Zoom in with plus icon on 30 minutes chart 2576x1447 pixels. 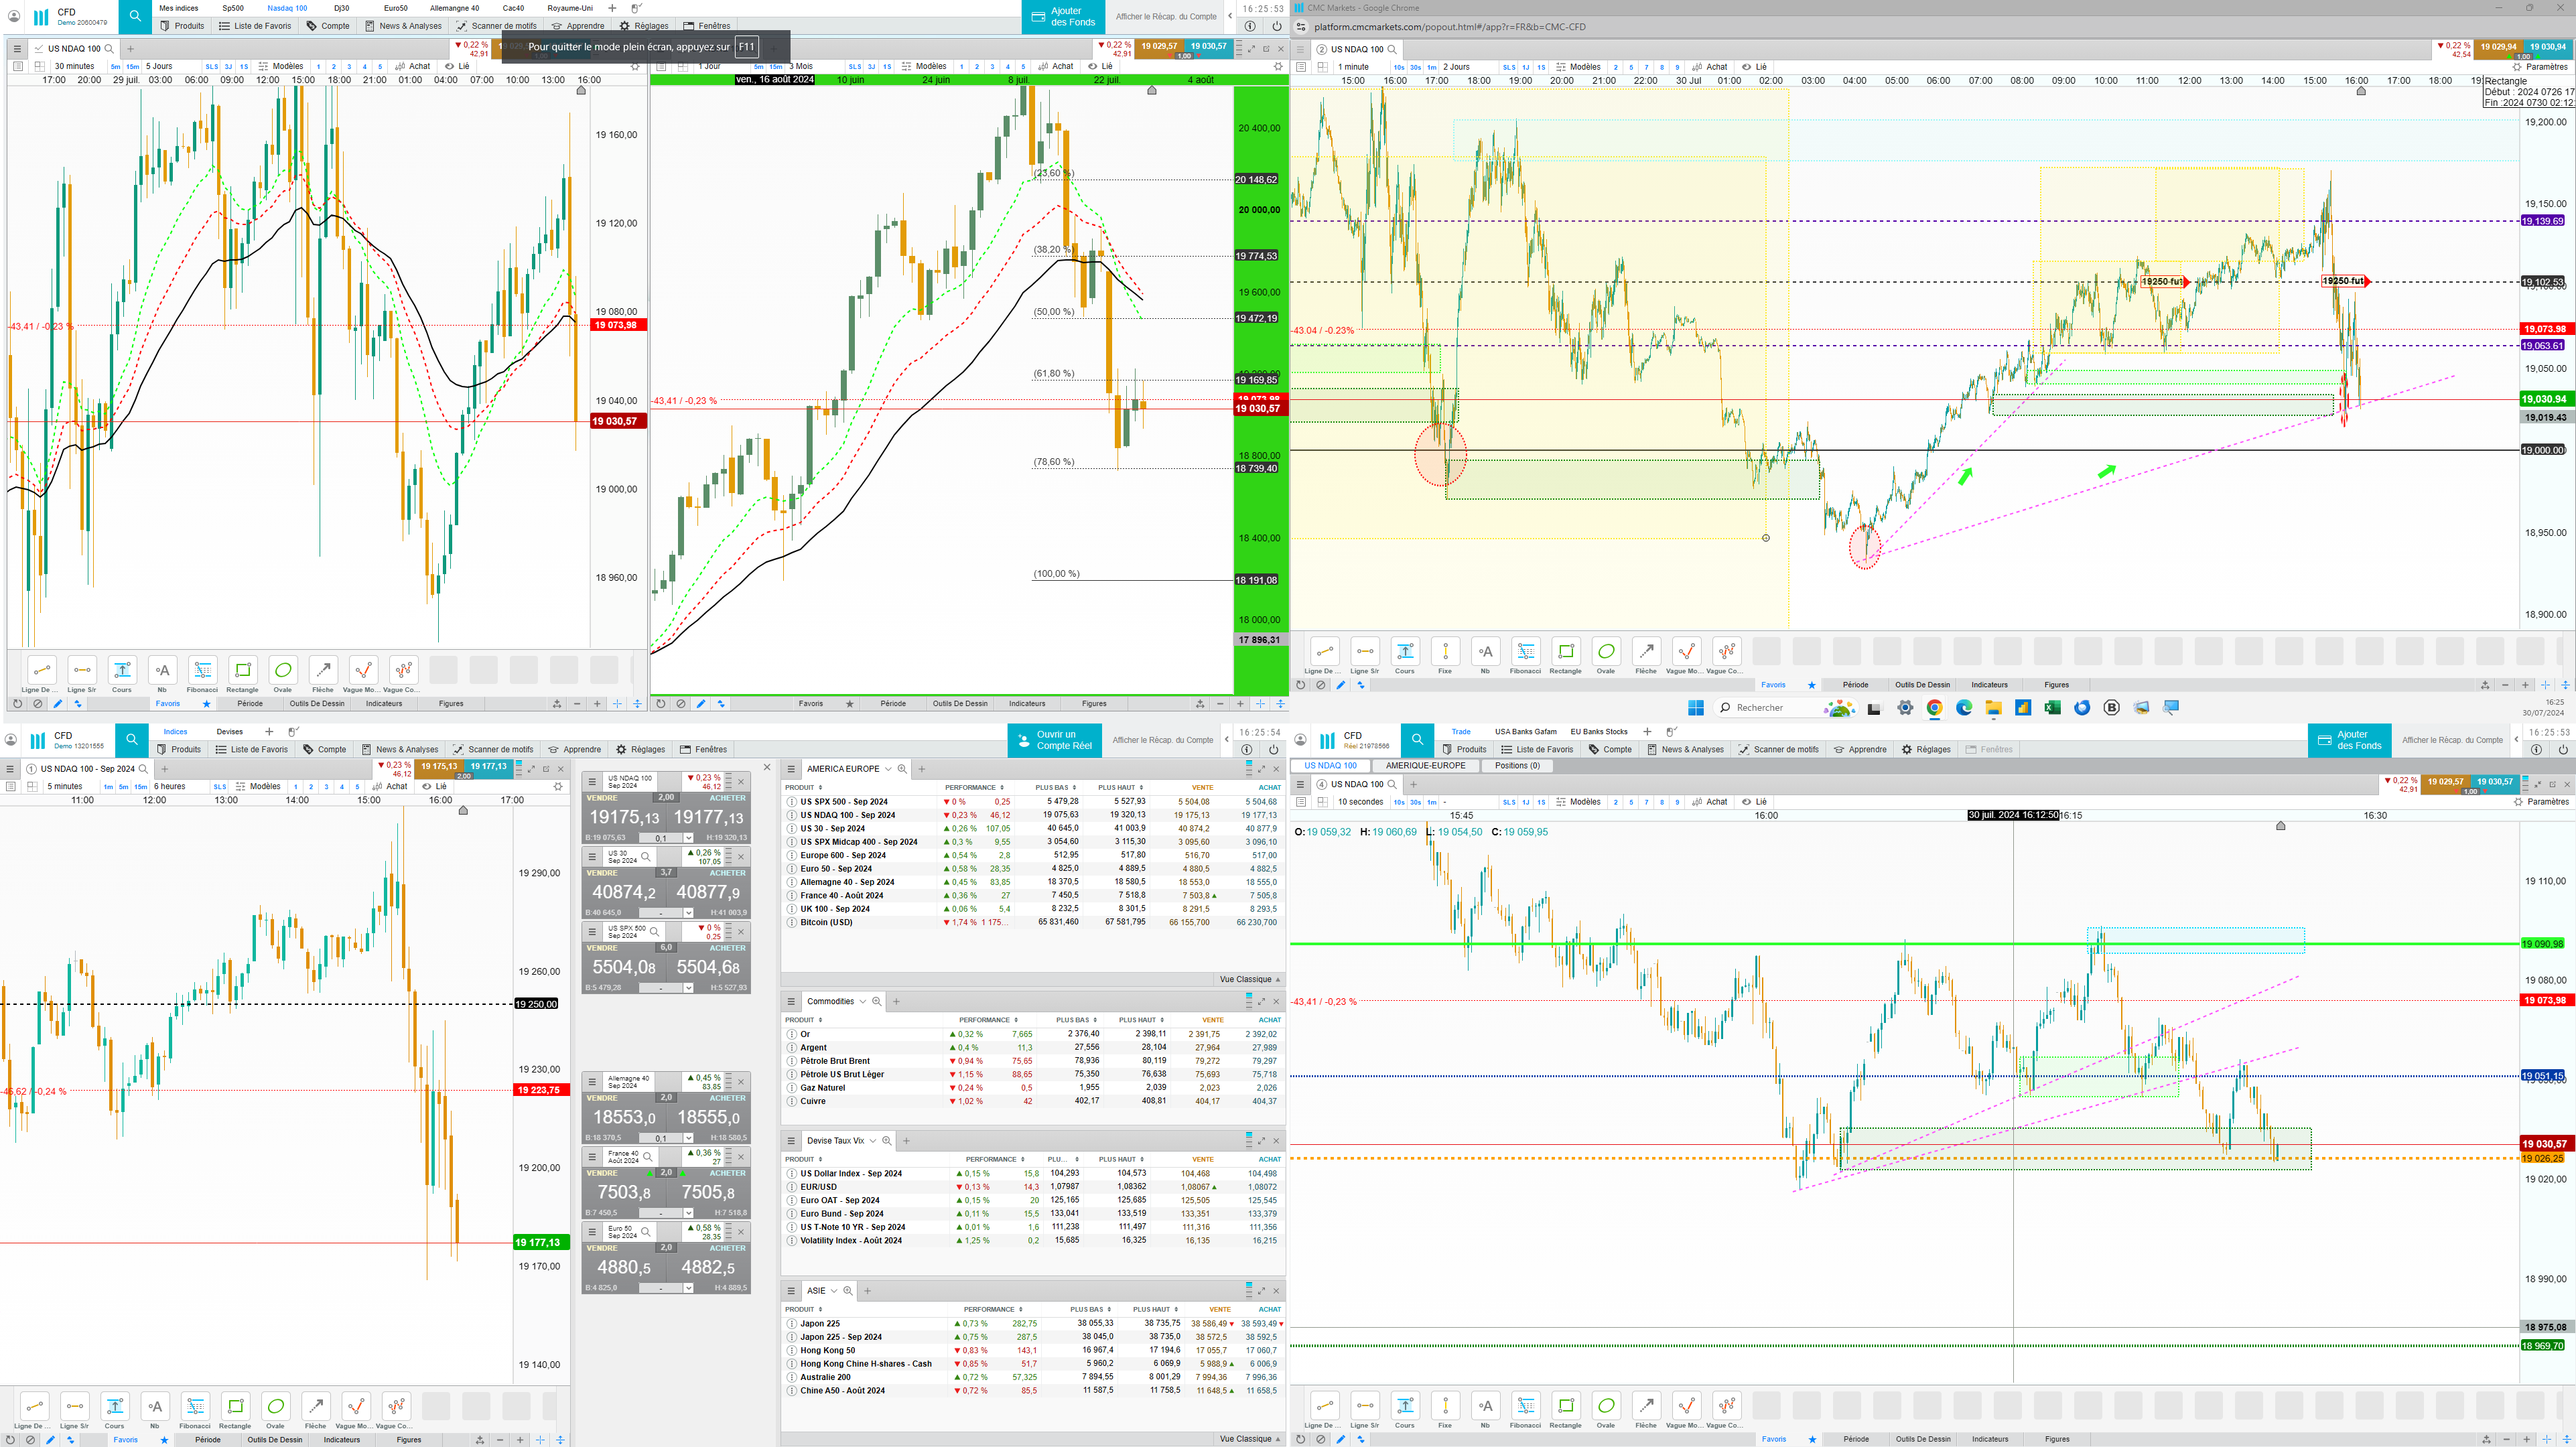(x=597, y=704)
